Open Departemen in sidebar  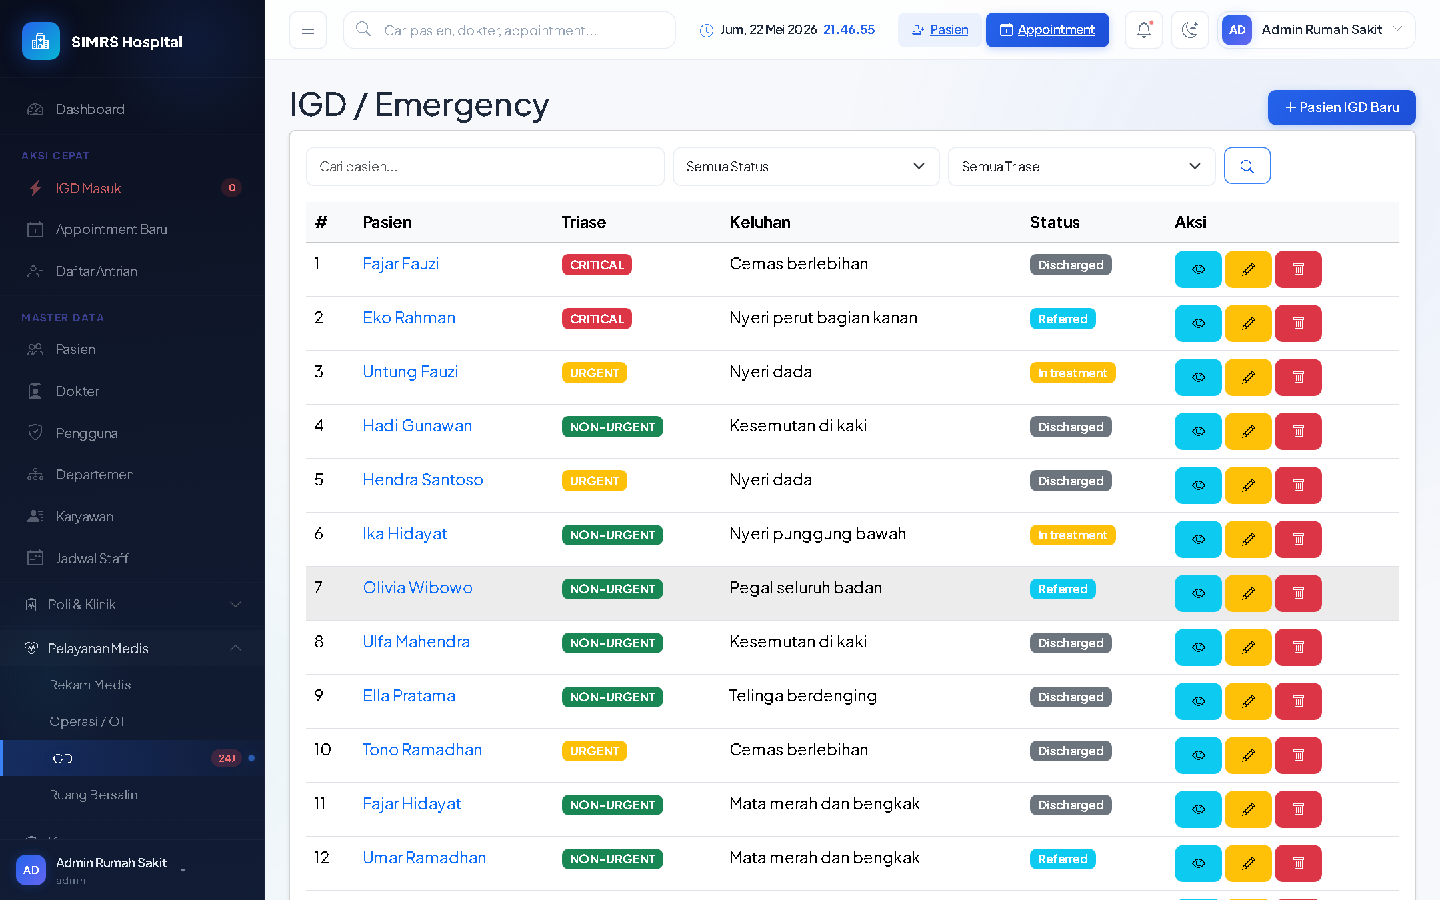(x=133, y=475)
